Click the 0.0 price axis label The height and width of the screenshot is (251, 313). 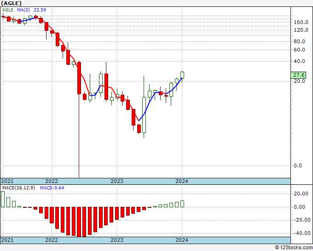click(x=298, y=165)
